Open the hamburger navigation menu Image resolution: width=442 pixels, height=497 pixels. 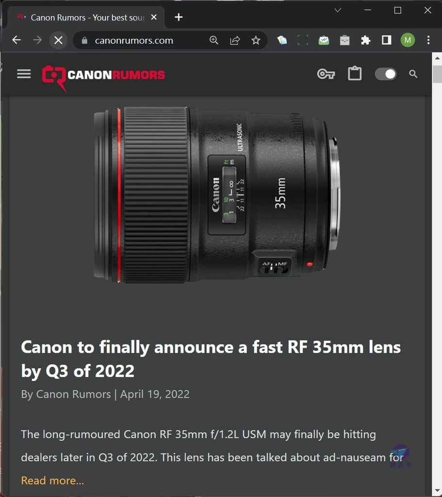(x=24, y=74)
